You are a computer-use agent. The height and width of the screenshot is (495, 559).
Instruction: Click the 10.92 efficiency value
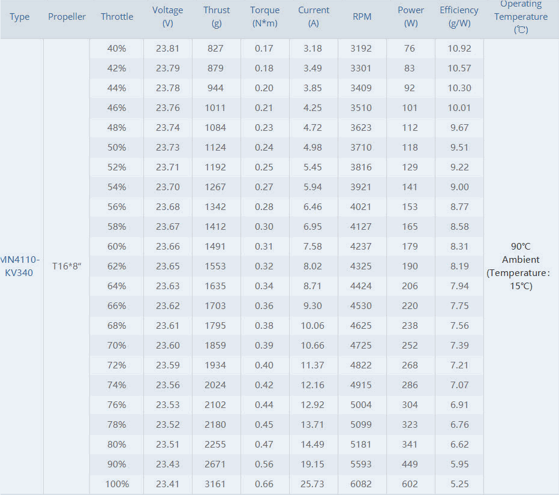click(x=459, y=49)
